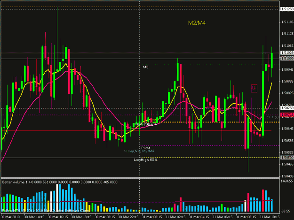Select the 1.50525 price scale value

point(287,152)
